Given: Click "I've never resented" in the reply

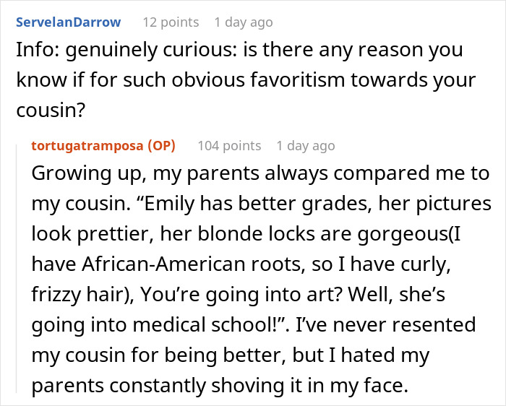Looking at the screenshot, I should tap(385, 324).
